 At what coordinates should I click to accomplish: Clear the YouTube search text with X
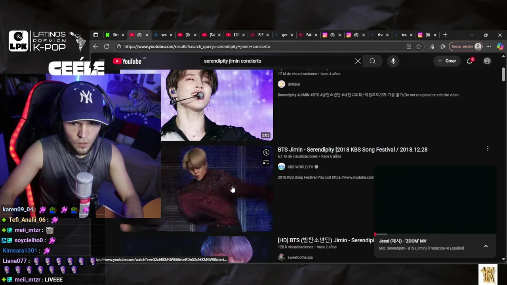tap(358, 61)
